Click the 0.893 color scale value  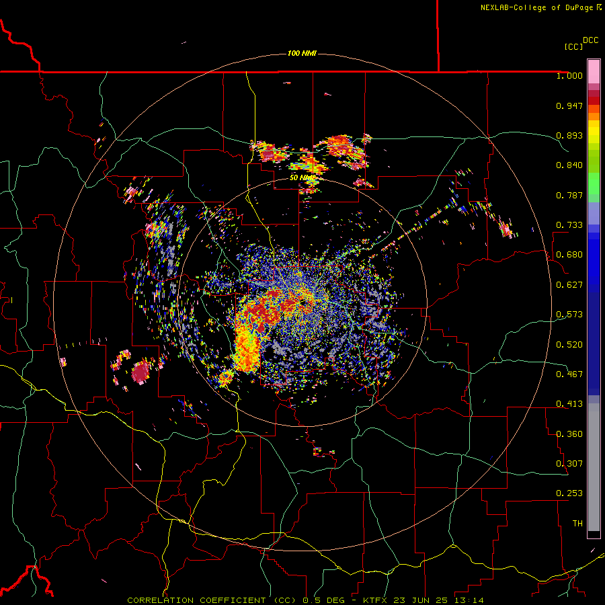pyautogui.click(x=569, y=135)
